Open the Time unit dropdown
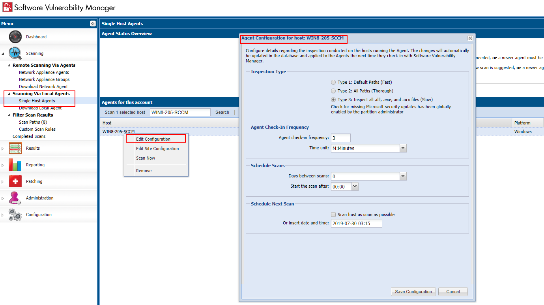The height and width of the screenshot is (305, 544). tap(403, 148)
